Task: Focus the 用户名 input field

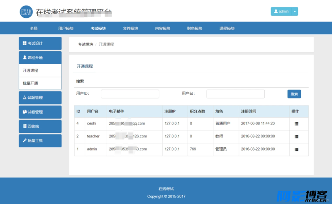Action: 235,94
